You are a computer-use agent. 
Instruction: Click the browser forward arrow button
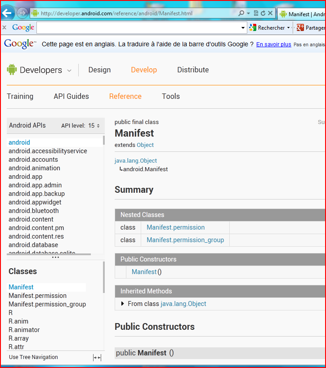22,13
